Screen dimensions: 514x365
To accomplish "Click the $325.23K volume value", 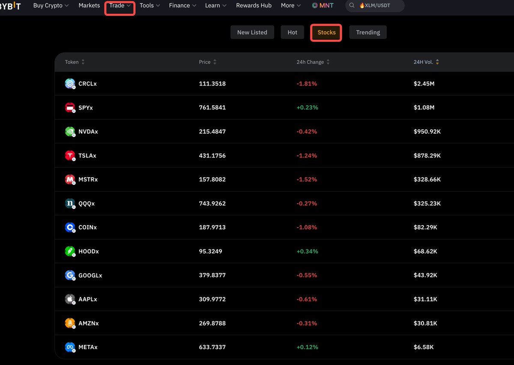I will (x=427, y=204).
